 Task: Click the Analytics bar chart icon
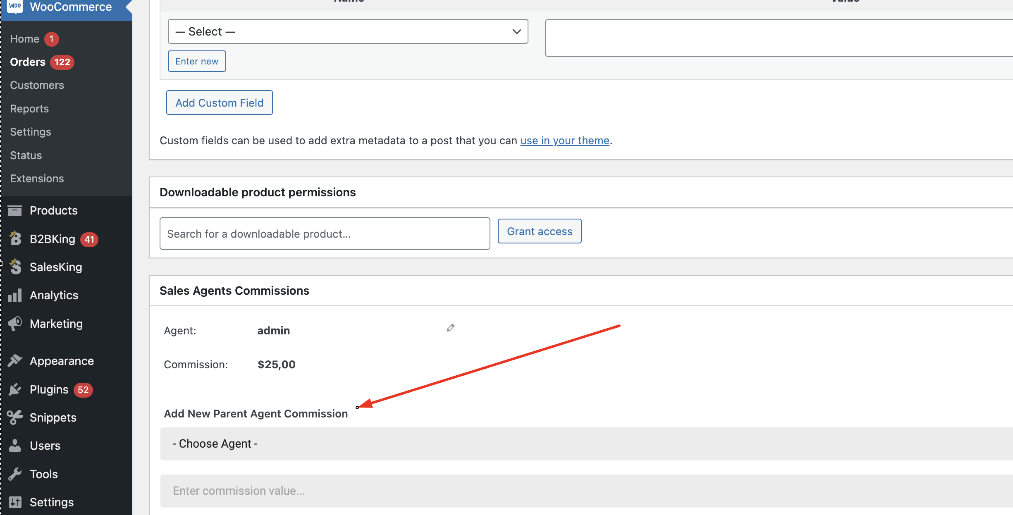pos(15,295)
